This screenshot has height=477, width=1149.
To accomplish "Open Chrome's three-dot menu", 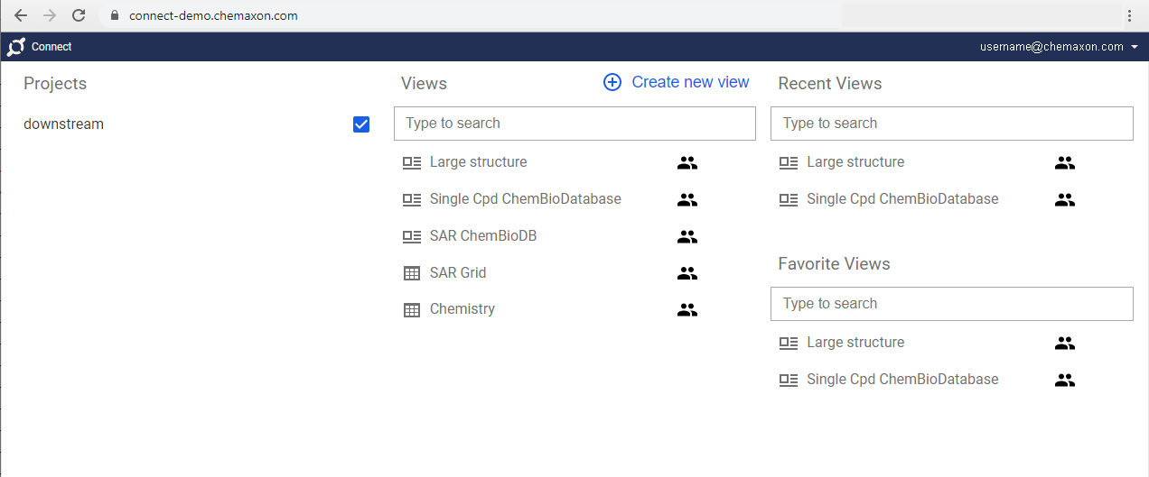I will tap(1129, 15).
